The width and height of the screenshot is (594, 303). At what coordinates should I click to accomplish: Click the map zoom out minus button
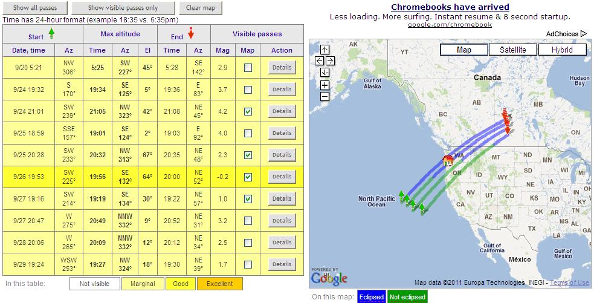(324, 96)
